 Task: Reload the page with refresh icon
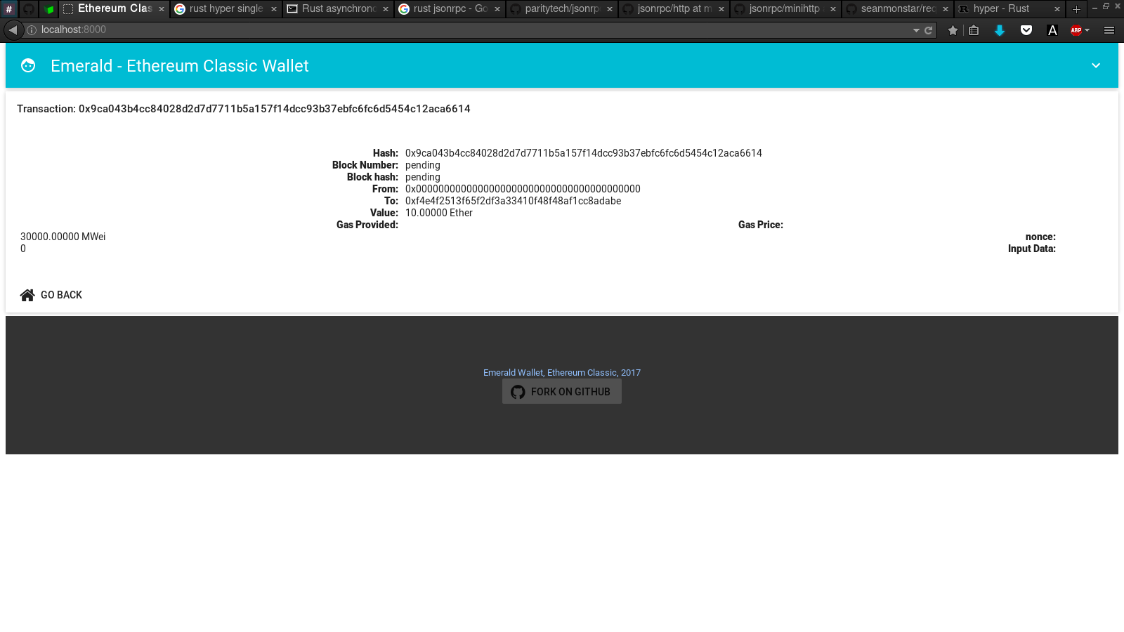[x=928, y=30]
